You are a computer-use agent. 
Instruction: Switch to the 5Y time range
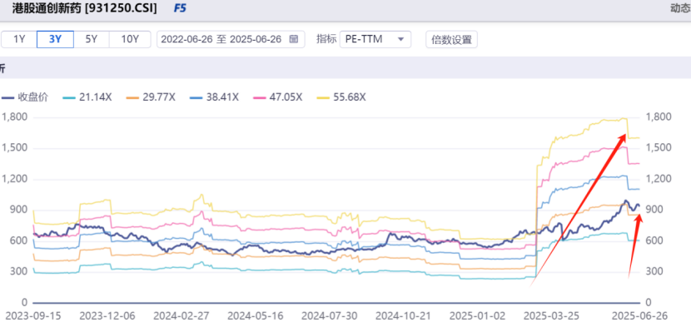pos(92,39)
